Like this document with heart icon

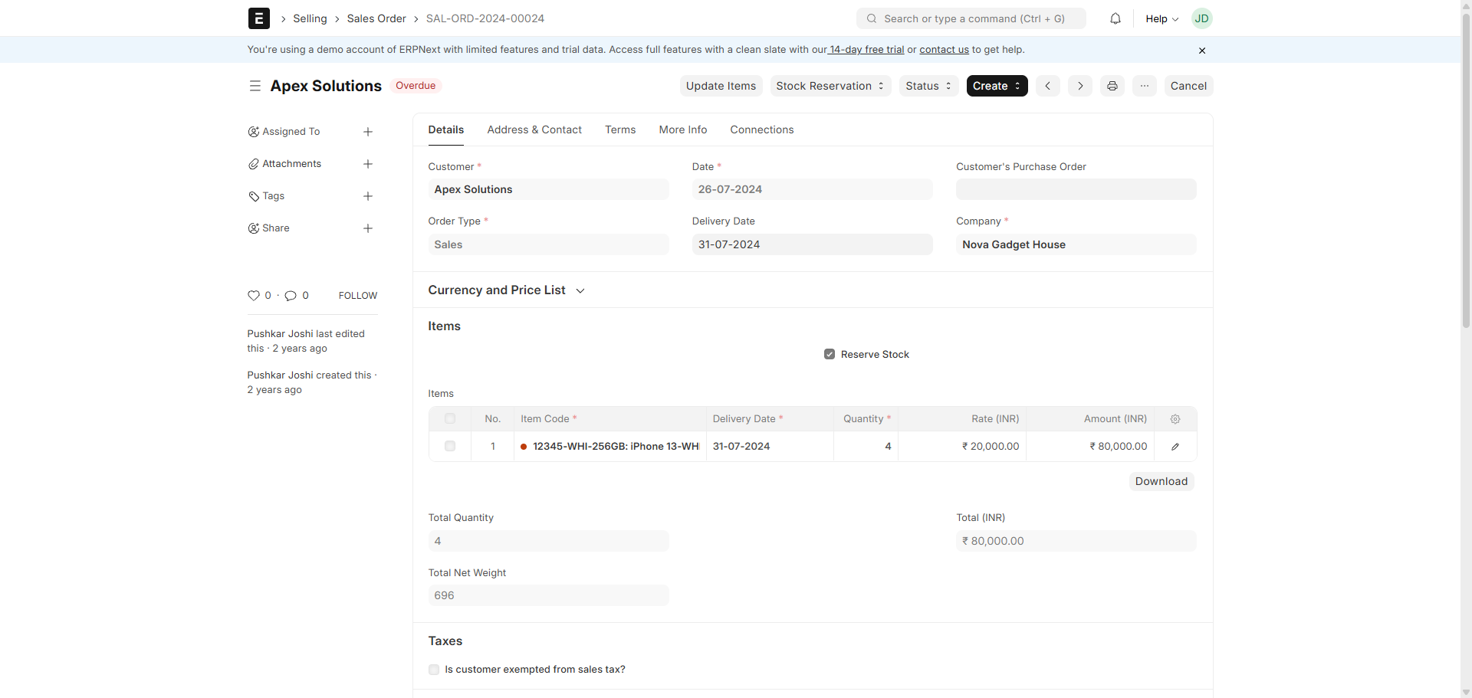coord(254,296)
